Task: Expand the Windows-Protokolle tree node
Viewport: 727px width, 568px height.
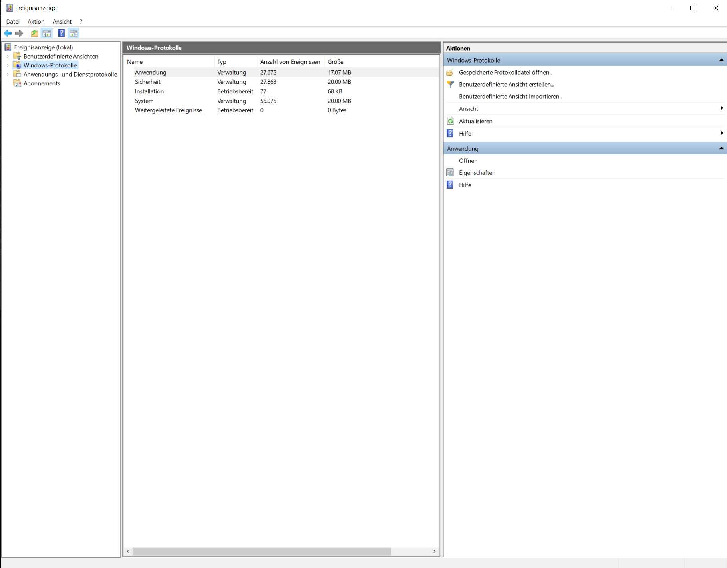Action: tap(8, 65)
